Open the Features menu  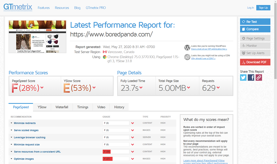tap(44, 8)
